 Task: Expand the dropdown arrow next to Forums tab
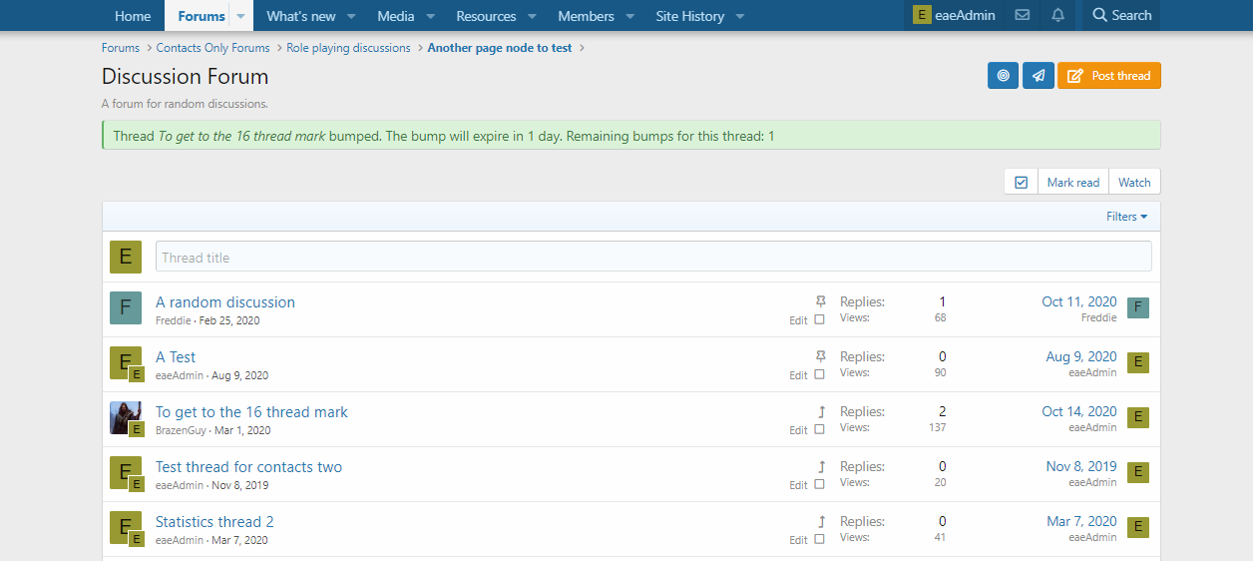[x=240, y=16]
